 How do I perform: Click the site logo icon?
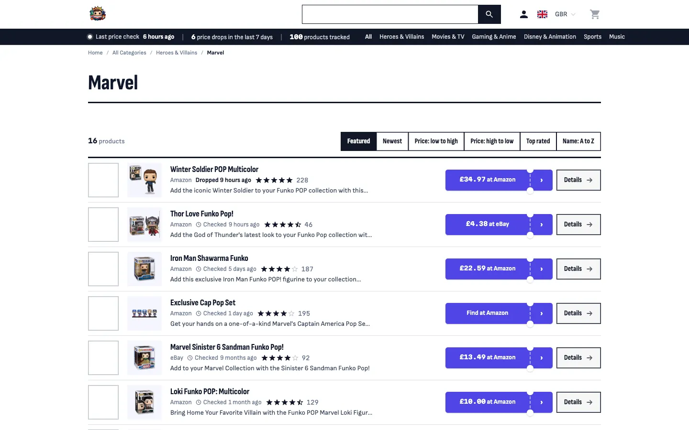coord(98,14)
